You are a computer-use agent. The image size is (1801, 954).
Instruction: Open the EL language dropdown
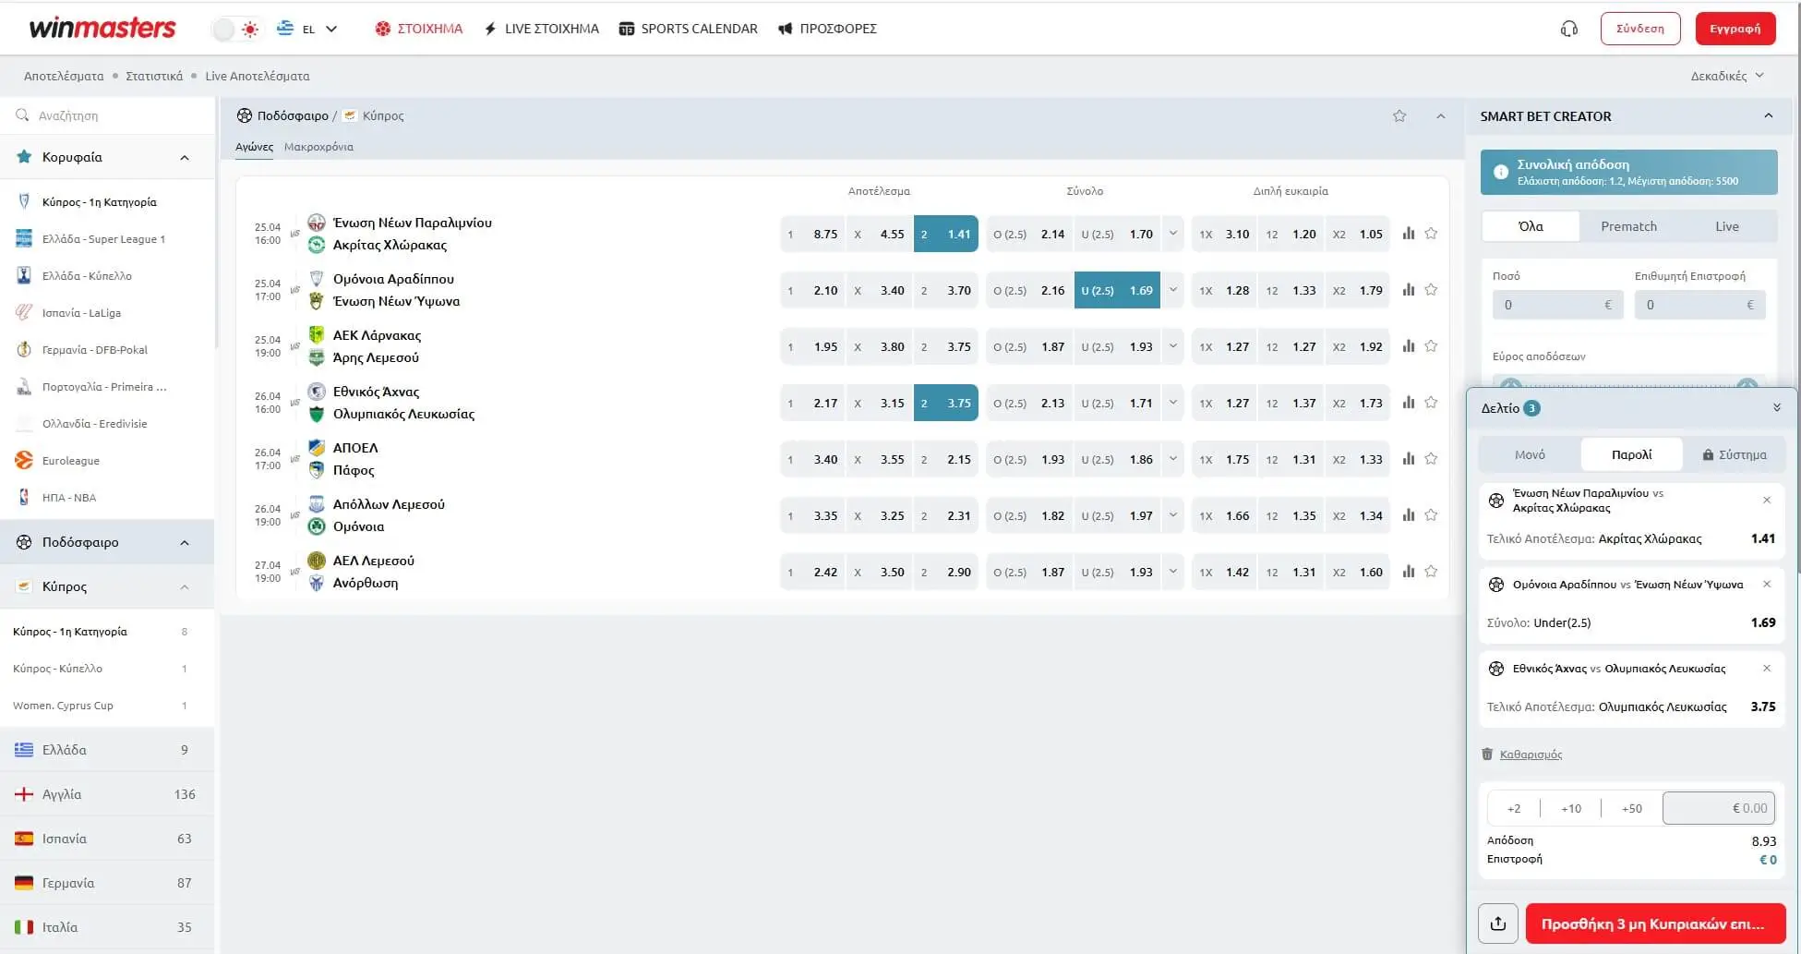pyautogui.click(x=307, y=30)
